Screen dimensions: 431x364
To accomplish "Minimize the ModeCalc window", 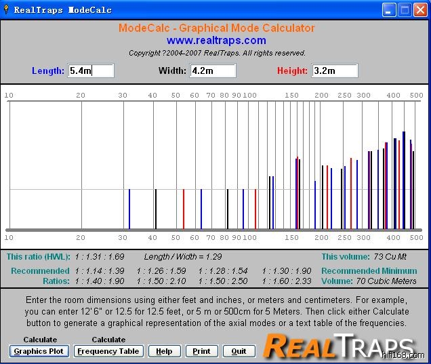I will (x=389, y=10).
